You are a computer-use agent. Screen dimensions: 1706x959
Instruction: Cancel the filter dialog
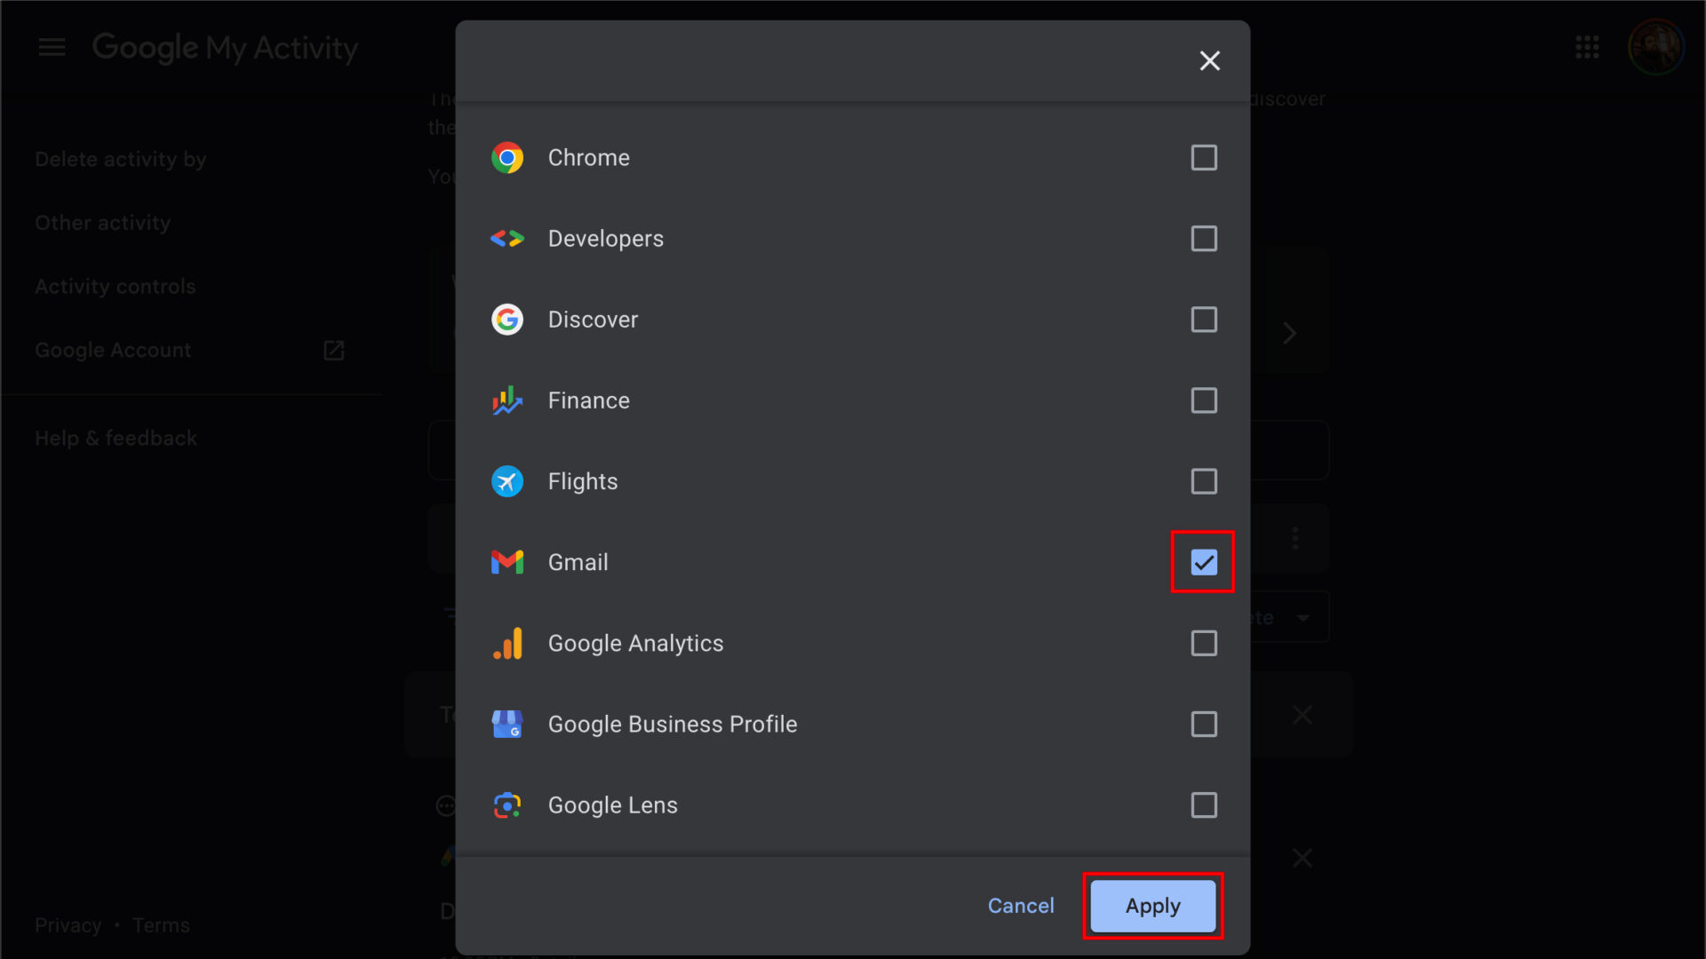tap(1021, 906)
